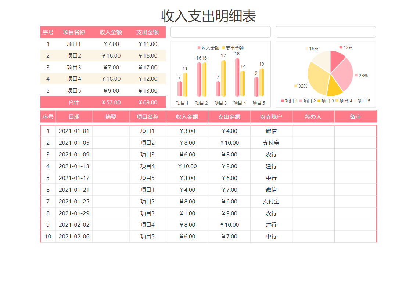Screen dimensions: 413x292
Task: Select date cell 2021-01-01
Action: pyautogui.click(x=74, y=131)
